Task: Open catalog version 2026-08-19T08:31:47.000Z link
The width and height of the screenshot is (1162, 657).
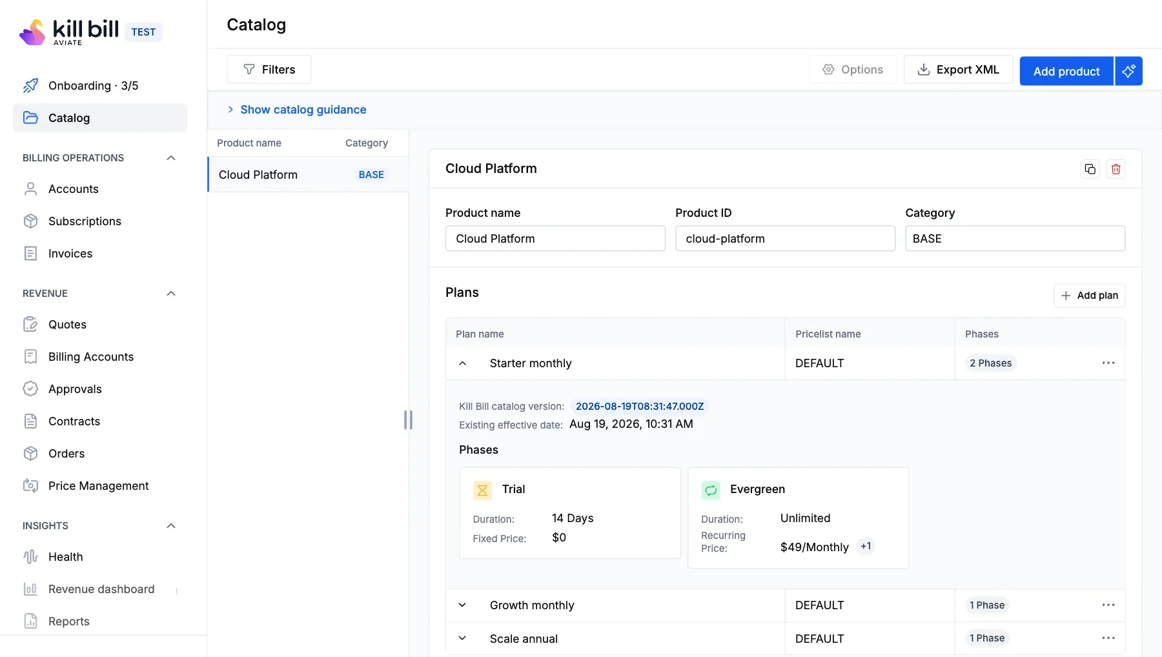Action: pyautogui.click(x=640, y=407)
